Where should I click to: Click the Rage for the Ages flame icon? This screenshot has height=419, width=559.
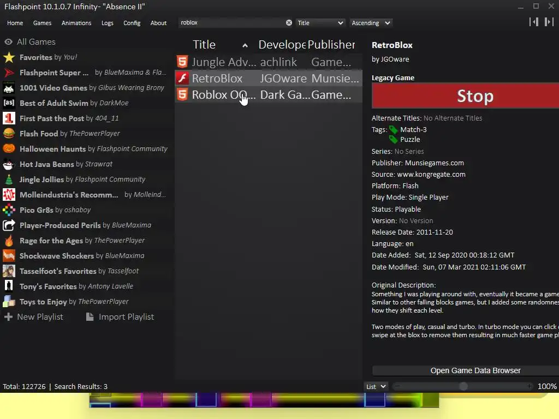[9, 241]
